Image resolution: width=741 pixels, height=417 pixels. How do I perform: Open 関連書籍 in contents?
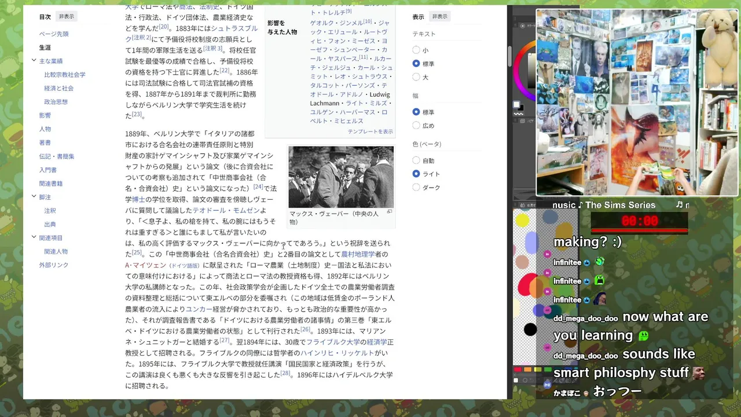click(x=51, y=184)
